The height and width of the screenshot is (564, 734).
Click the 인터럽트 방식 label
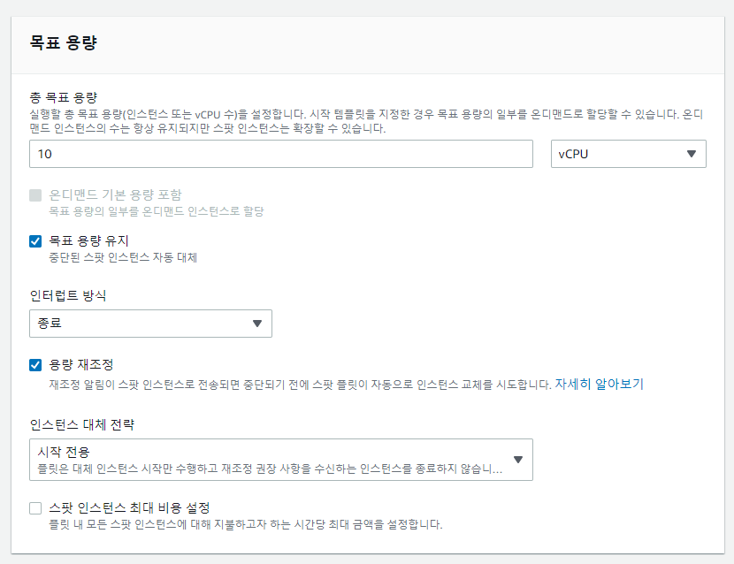[x=68, y=295]
